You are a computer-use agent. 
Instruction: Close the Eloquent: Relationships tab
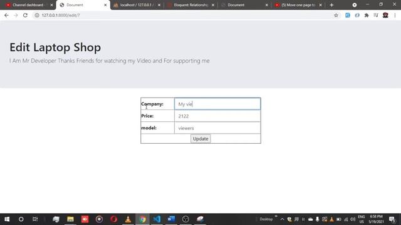pos(213,5)
